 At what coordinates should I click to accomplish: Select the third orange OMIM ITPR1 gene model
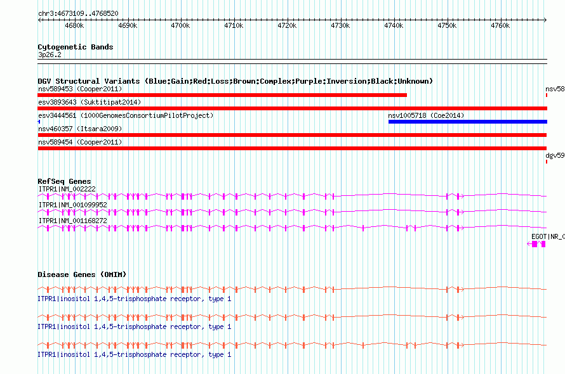click(x=292, y=345)
